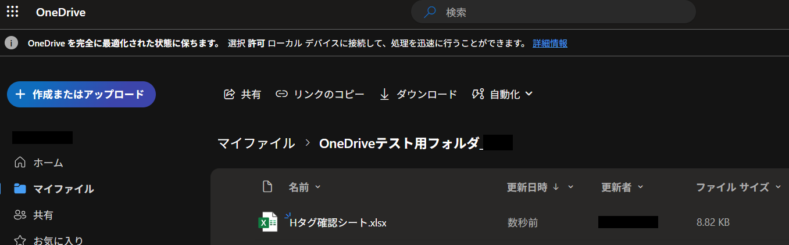Screen dimensions: 789x245
Task: Open 共有 in the left sidebar
Action: 33,215
